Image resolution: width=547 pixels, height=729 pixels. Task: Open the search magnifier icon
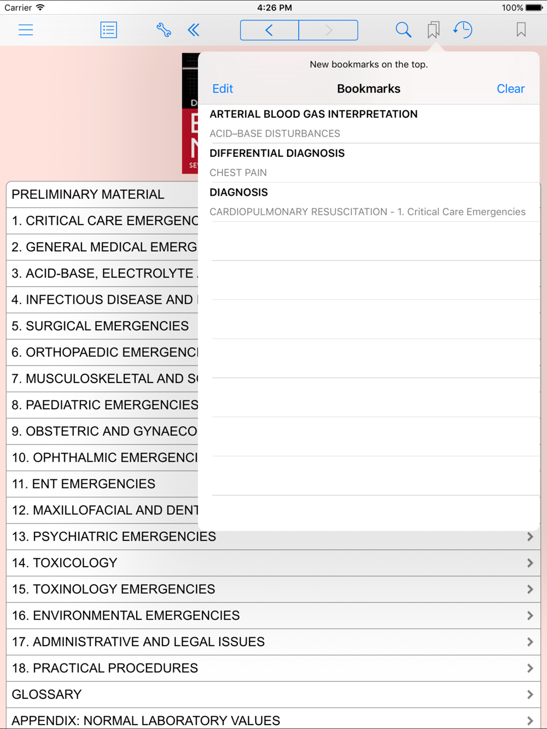[x=403, y=30]
